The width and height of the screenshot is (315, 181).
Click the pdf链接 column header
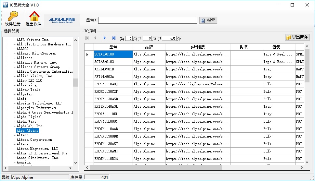[x=198, y=47]
